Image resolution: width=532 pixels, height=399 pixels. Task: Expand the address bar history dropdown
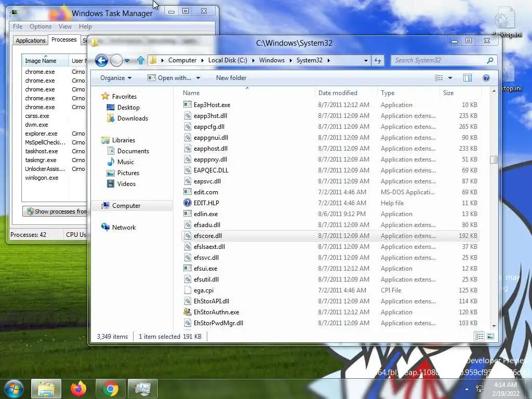[x=366, y=60]
